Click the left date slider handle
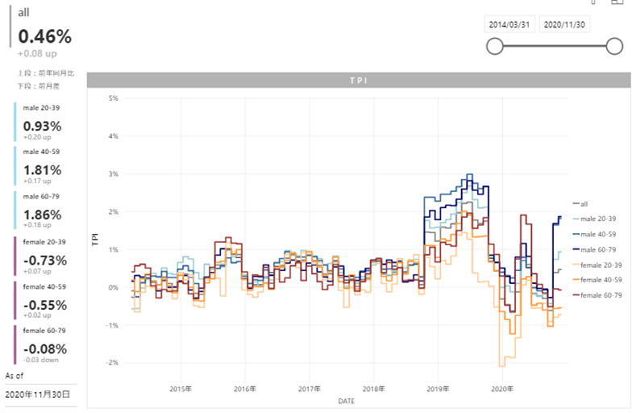 pyautogui.click(x=495, y=47)
